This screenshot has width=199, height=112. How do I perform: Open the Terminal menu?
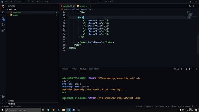pos(40,2)
